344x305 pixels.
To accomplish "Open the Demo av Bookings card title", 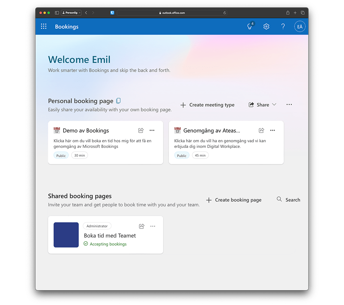I will pyautogui.click(x=86, y=131).
